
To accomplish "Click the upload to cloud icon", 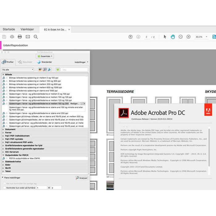I will click(x=12, y=37).
